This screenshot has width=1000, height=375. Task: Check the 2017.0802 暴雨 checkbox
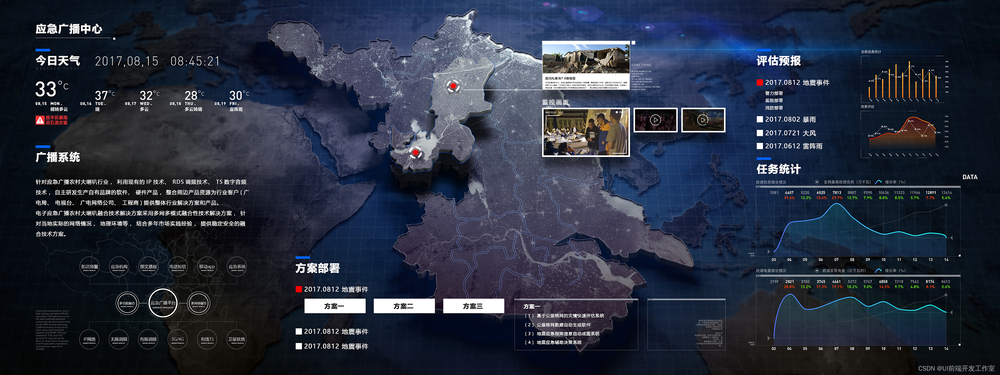click(x=760, y=120)
